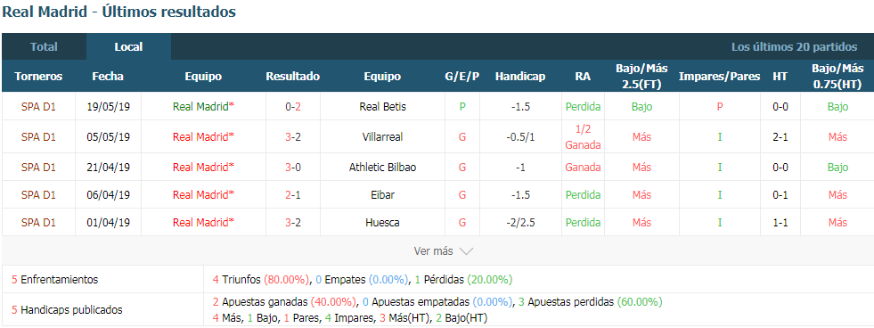Click the -0.5/1 handicap for Villarreal
Image resolution: width=874 pixels, height=328 pixels.
point(520,136)
